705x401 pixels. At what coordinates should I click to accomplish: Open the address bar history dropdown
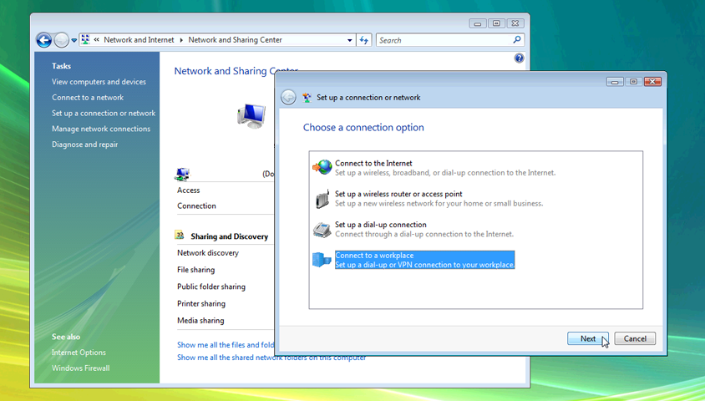tap(350, 40)
